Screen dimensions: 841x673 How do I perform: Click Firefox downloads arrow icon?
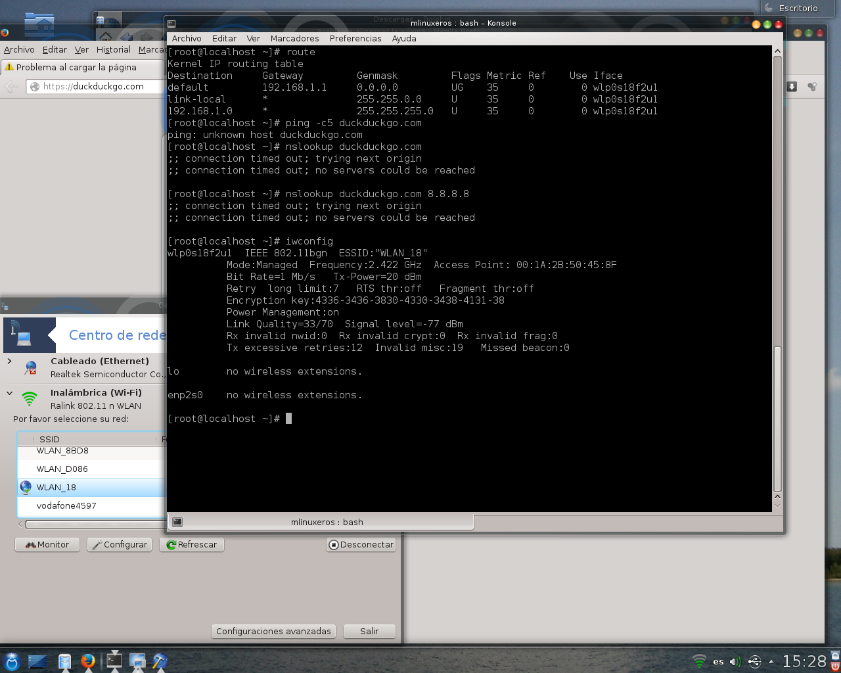point(792,87)
